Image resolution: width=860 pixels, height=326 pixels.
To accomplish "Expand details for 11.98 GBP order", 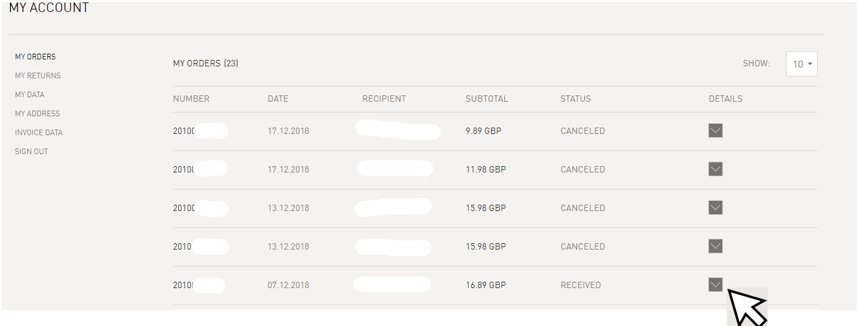I will click(715, 169).
